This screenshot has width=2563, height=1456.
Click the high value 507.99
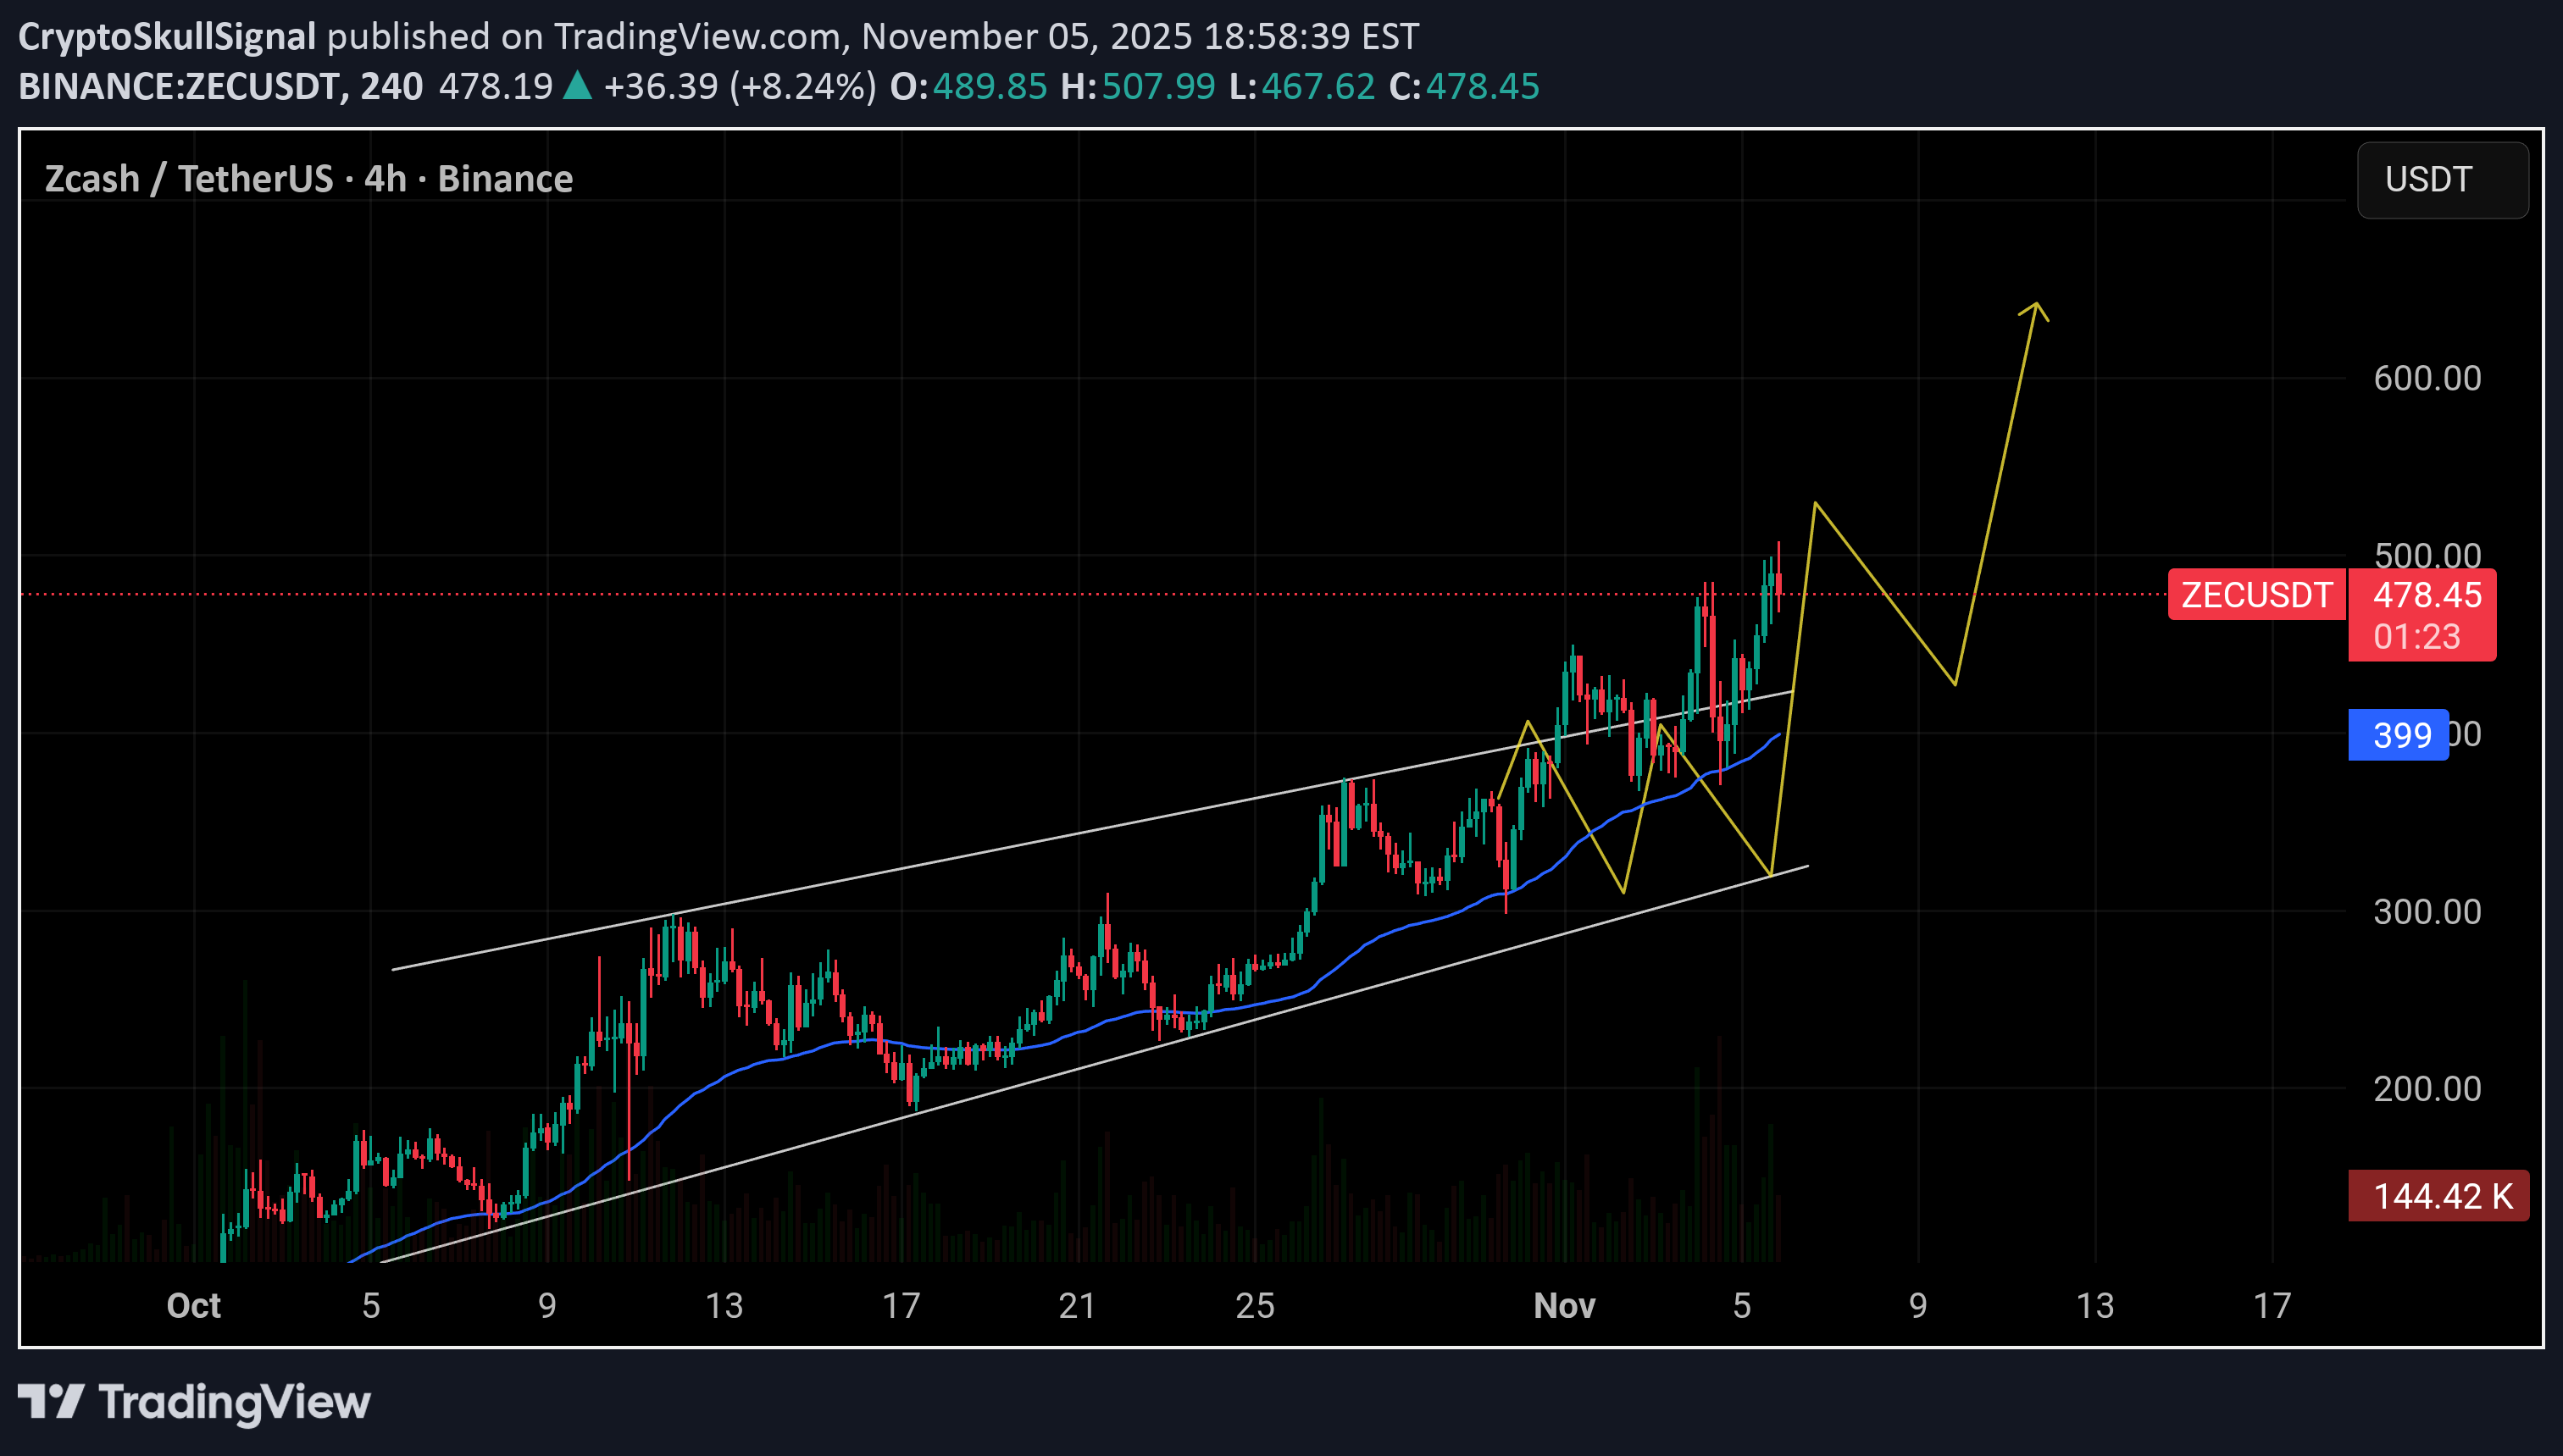1158,86
